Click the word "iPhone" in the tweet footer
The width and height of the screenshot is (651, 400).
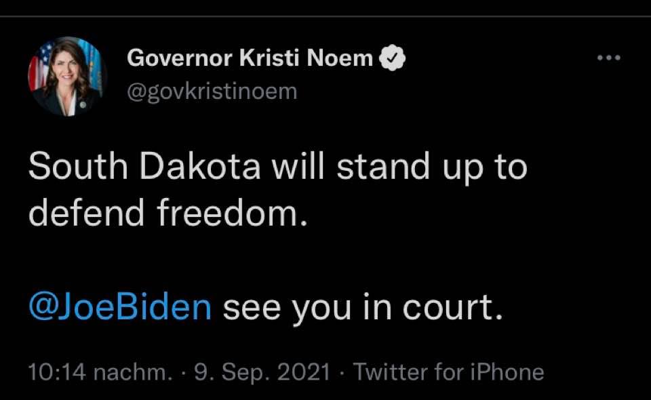[x=509, y=372]
